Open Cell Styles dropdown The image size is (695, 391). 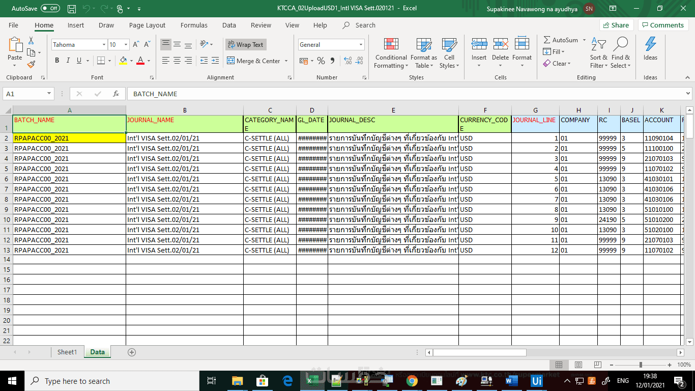point(449,53)
